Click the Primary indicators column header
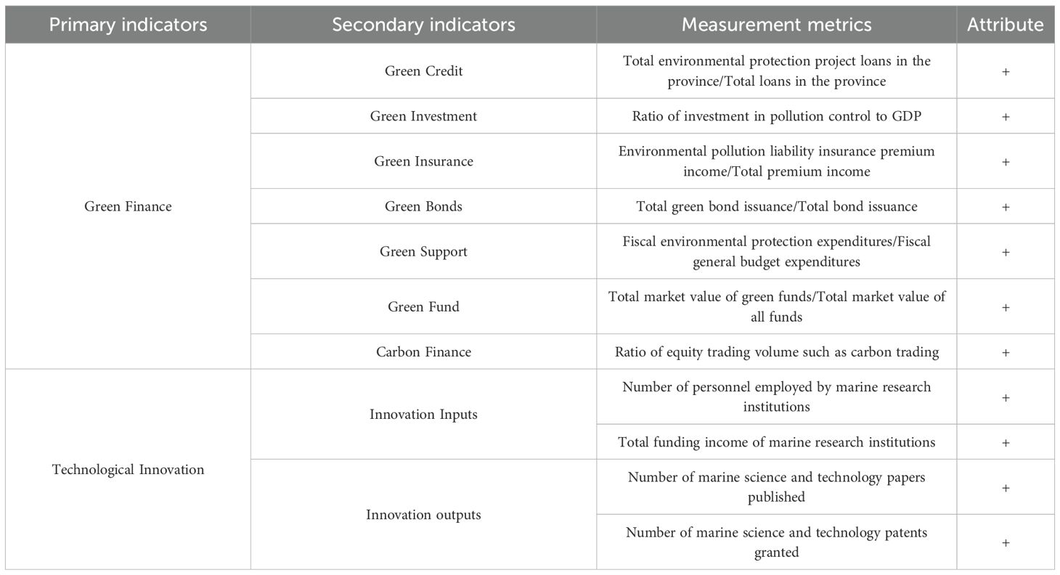Viewport: 1060px width, 575px height. [x=128, y=25]
